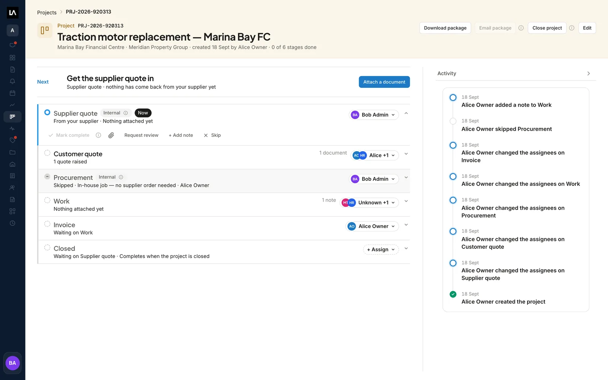Click Attach a document button
The width and height of the screenshot is (608, 380).
(384, 82)
